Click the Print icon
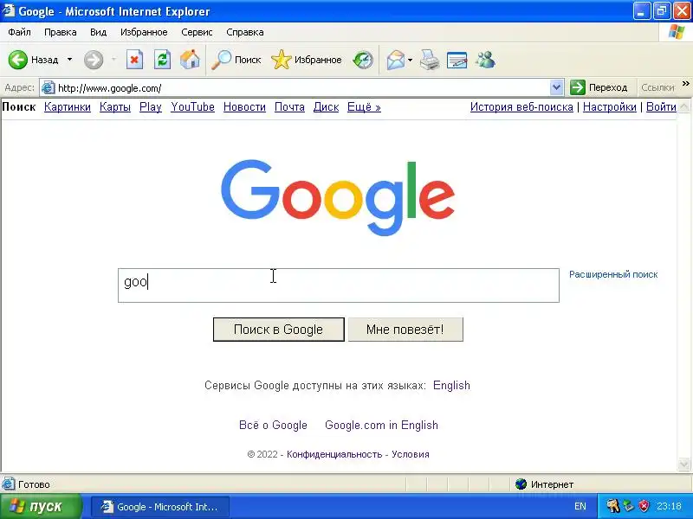The width and height of the screenshot is (693, 519). tap(429, 60)
